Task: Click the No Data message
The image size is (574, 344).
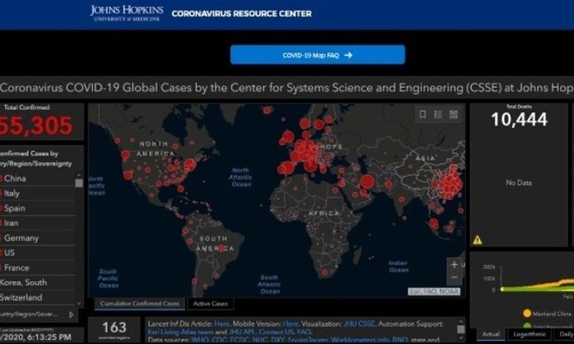Action: (519, 183)
